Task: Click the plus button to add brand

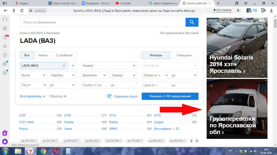Action: pos(73,66)
